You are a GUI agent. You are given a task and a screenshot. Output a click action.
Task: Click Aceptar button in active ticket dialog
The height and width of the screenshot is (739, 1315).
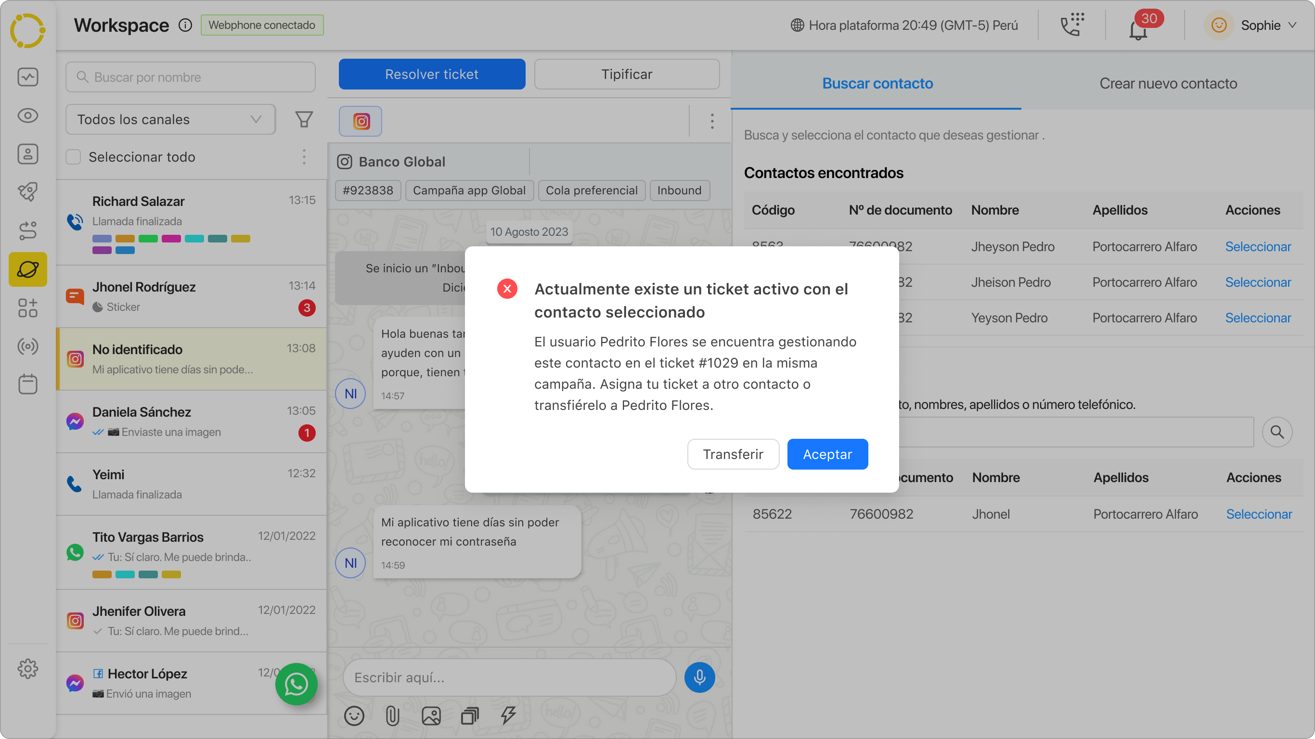pyautogui.click(x=827, y=454)
